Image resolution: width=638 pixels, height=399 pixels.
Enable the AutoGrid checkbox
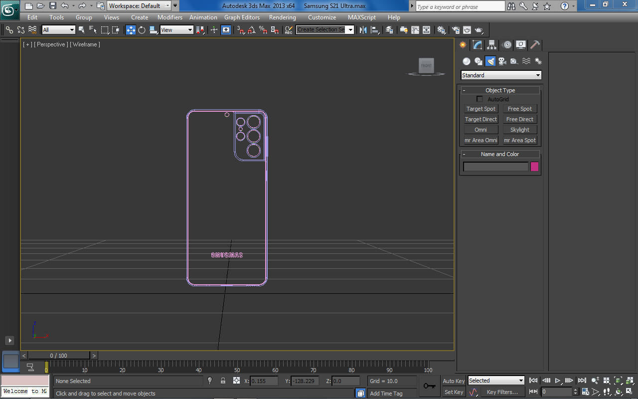click(480, 99)
